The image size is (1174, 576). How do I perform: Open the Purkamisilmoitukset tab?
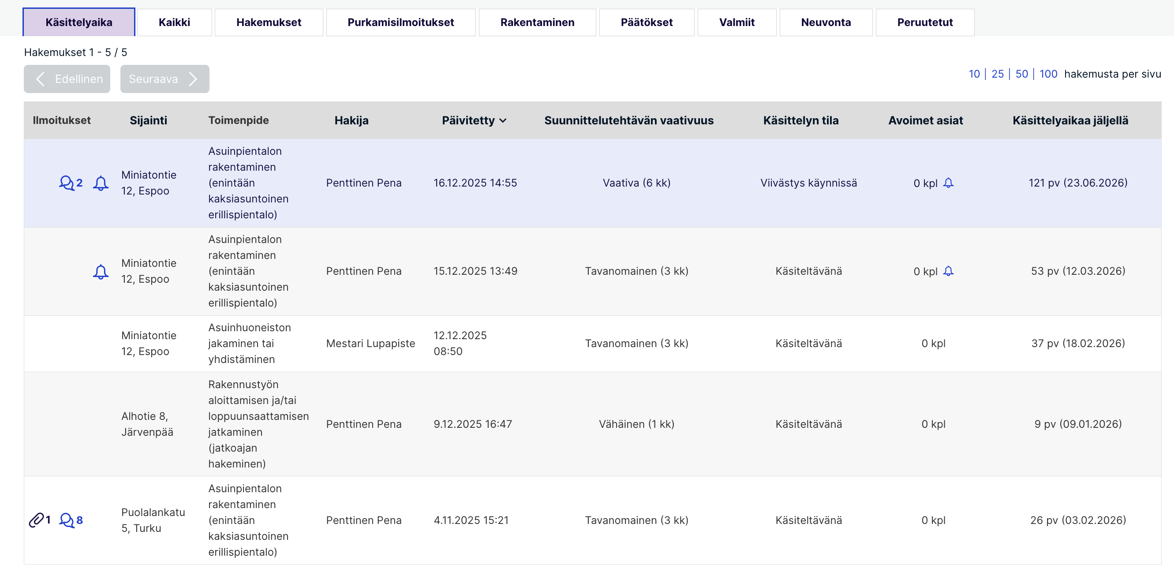pyautogui.click(x=400, y=22)
